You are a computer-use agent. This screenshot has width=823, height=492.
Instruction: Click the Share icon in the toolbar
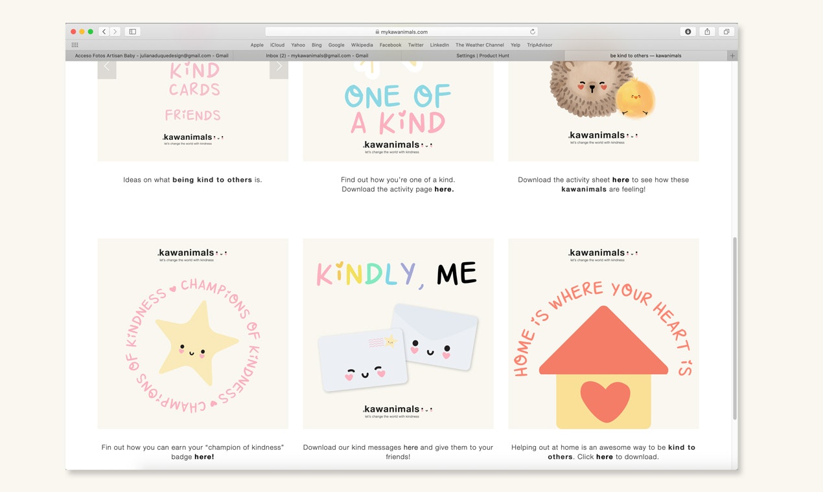coord(706,31)
